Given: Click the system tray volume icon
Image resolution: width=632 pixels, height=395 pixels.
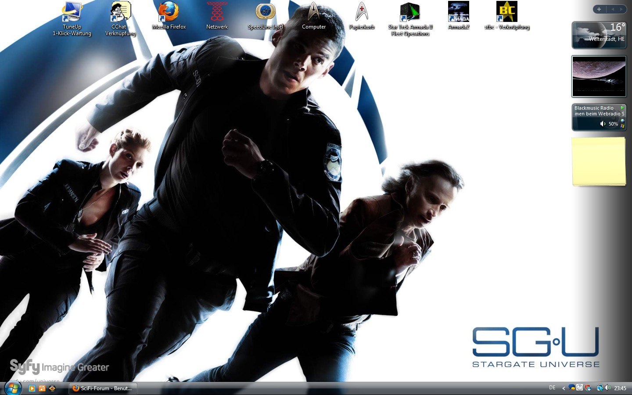Looking at the screenshot, I should coord(608,388).
